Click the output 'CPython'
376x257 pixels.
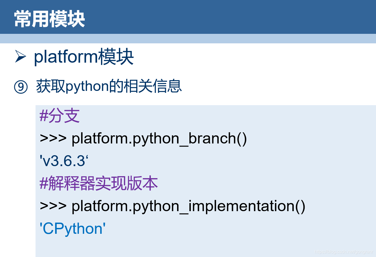(x=73, y=229)
